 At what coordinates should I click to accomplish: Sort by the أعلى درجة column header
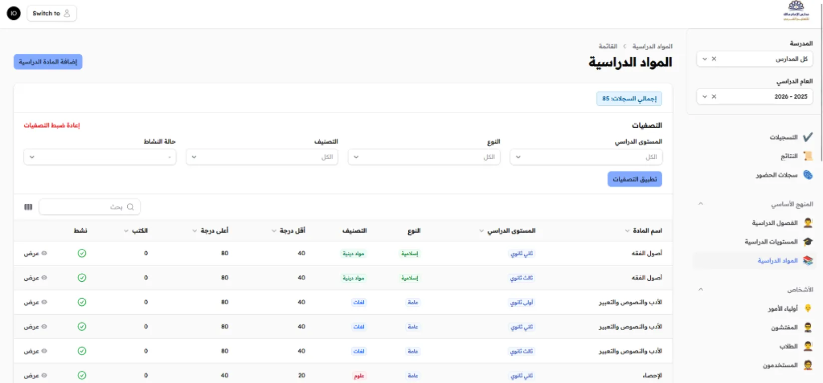210,230
